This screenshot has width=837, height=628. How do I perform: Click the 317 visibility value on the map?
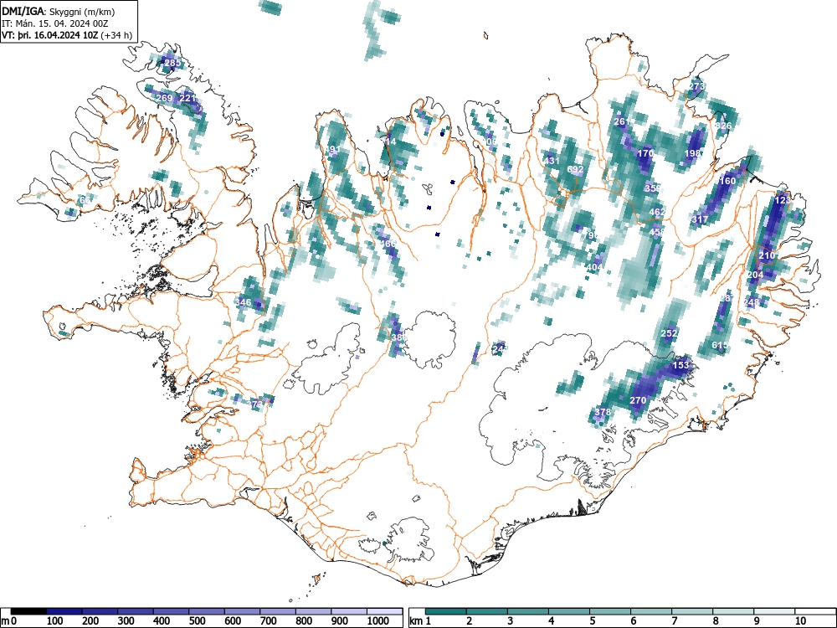[x=700, y=219]
